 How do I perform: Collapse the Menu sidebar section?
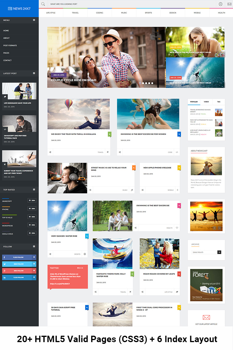coord(34,20)
